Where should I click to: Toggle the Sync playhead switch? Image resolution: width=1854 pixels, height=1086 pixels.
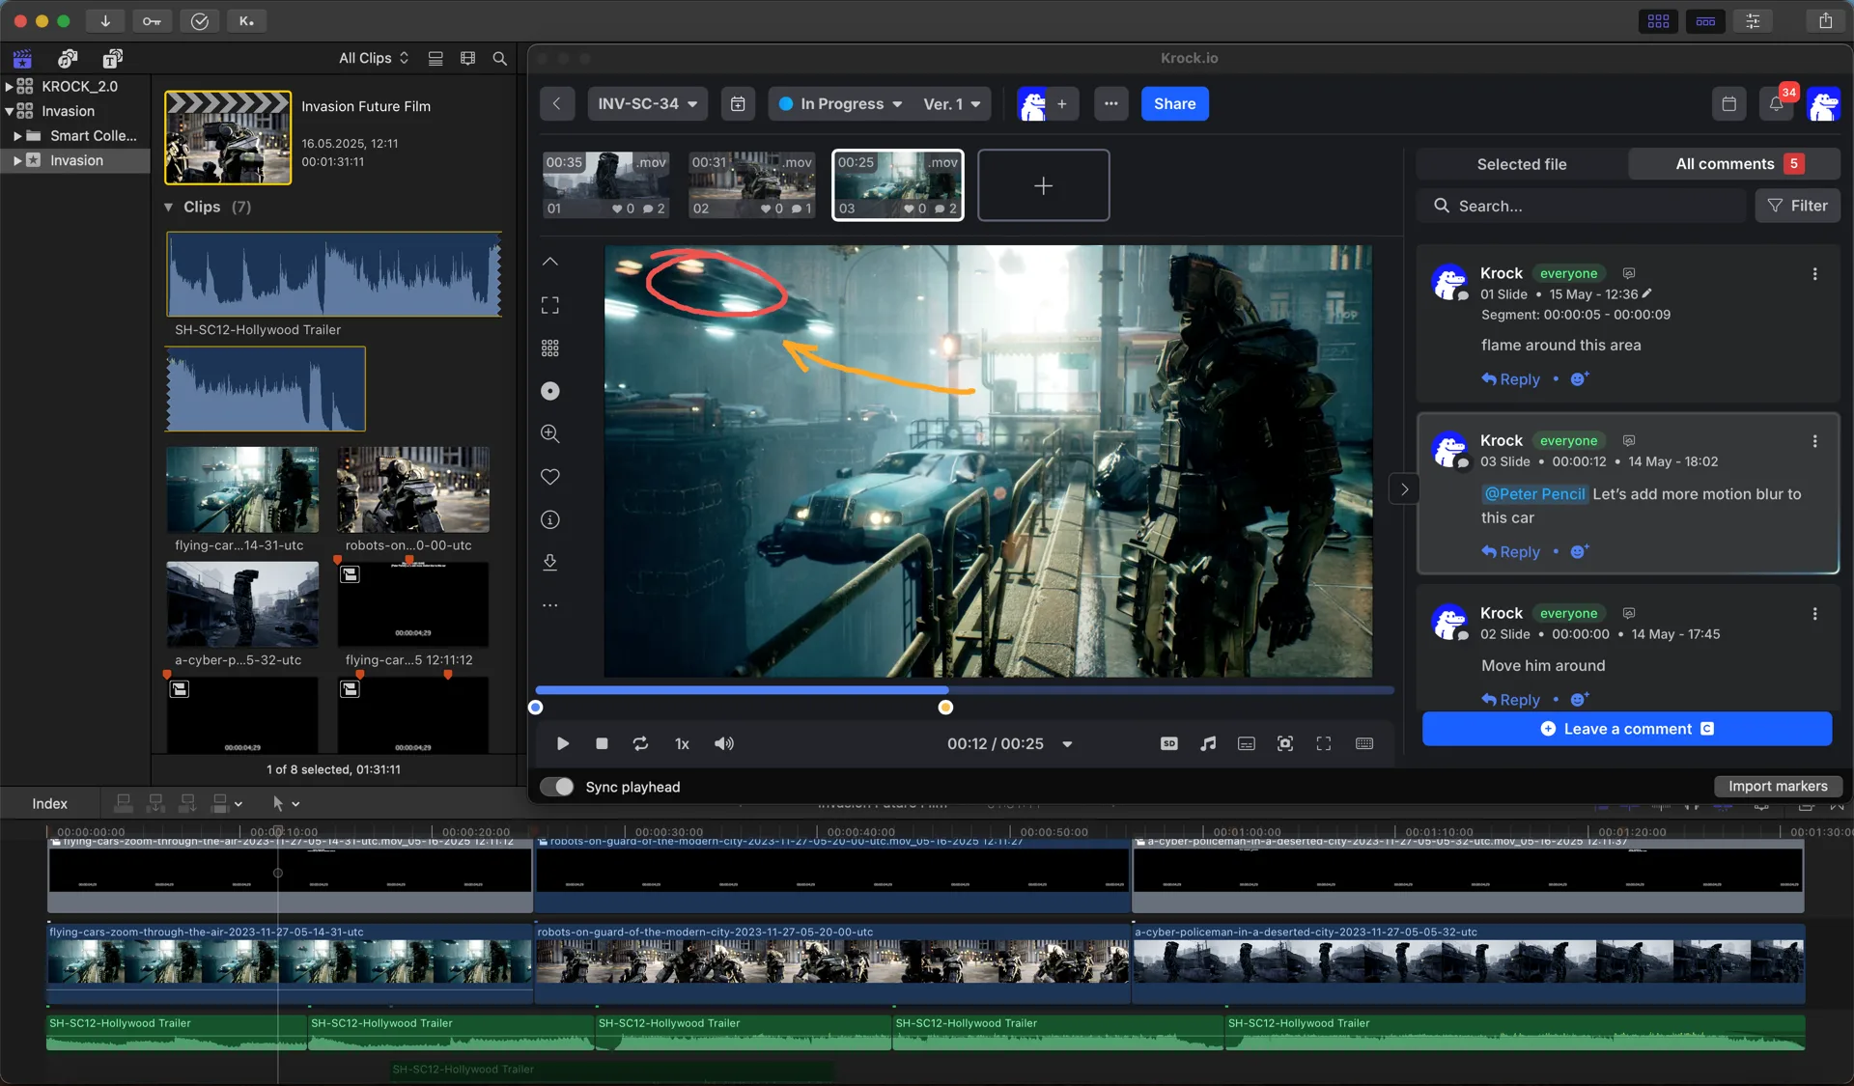pyautogui.click(x=556, y=787)
